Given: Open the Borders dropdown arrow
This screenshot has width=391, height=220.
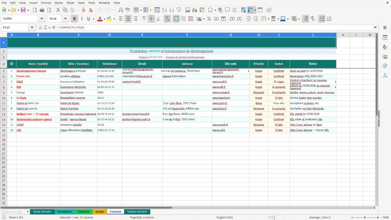Looking at the screenshot, I should point(269,19).
